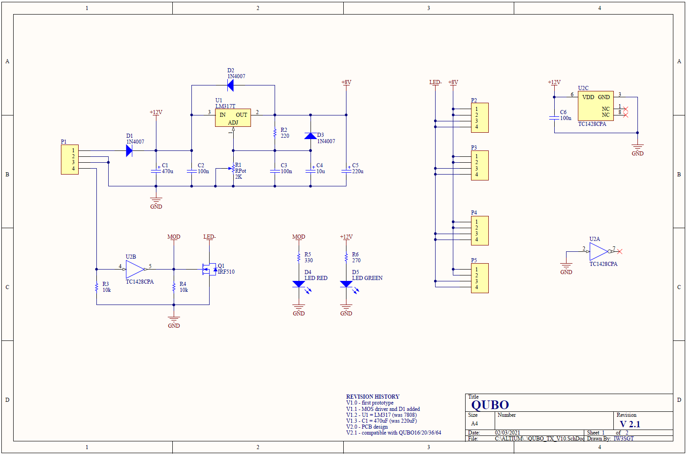Click the LED- label above the connectors
This screenshot has width=687, height=455.
(x=436, y=82)
